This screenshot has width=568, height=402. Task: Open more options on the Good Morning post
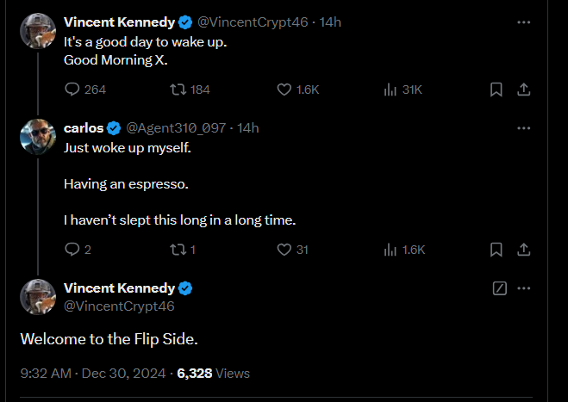(523, 22)
